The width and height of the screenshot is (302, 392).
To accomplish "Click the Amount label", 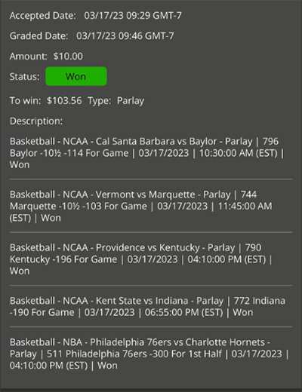I will 28,56.
